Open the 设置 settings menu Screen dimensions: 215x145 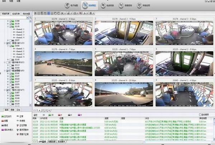point(18,1)
